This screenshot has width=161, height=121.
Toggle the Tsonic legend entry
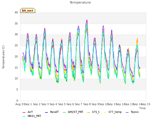tap(132, 112)
